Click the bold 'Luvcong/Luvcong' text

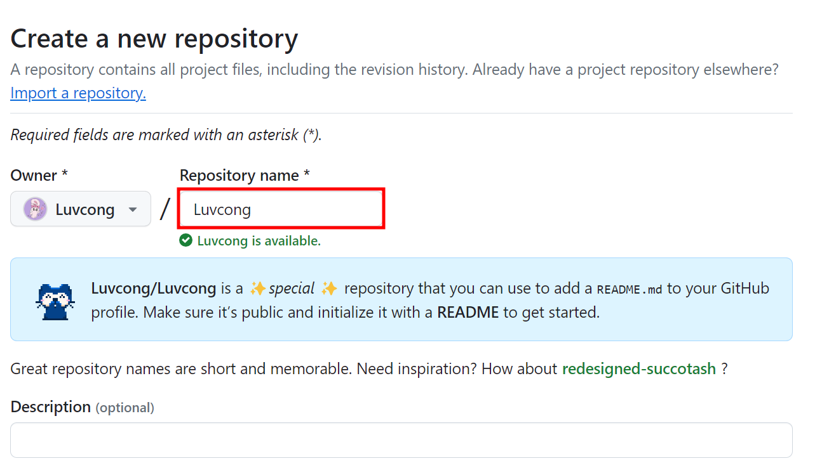tap(154, 288)
